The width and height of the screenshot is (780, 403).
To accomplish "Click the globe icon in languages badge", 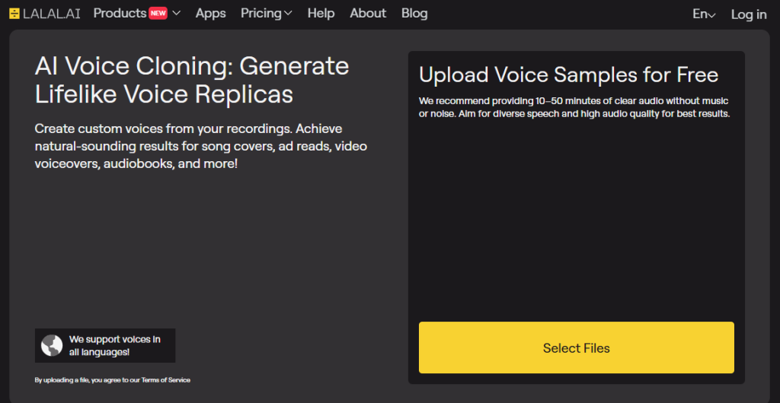I will 52,345.
